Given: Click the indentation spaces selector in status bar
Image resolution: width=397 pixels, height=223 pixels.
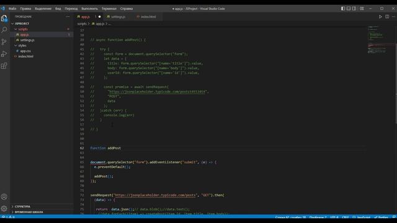Looking at the screenshot, I should [x=318, y=217].
